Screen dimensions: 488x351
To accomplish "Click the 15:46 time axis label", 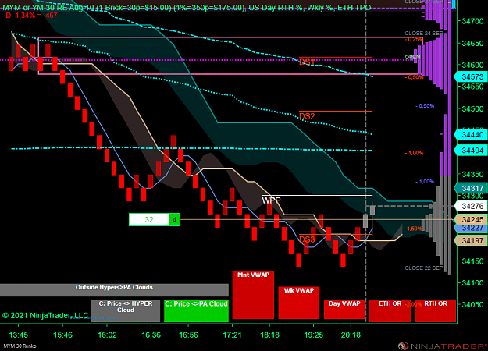I will [63, 335].
